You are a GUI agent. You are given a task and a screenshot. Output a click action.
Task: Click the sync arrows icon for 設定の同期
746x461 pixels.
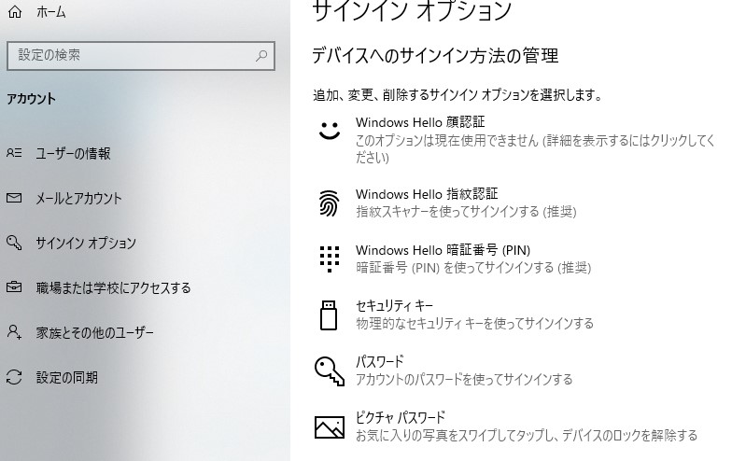tap(14, 377)
